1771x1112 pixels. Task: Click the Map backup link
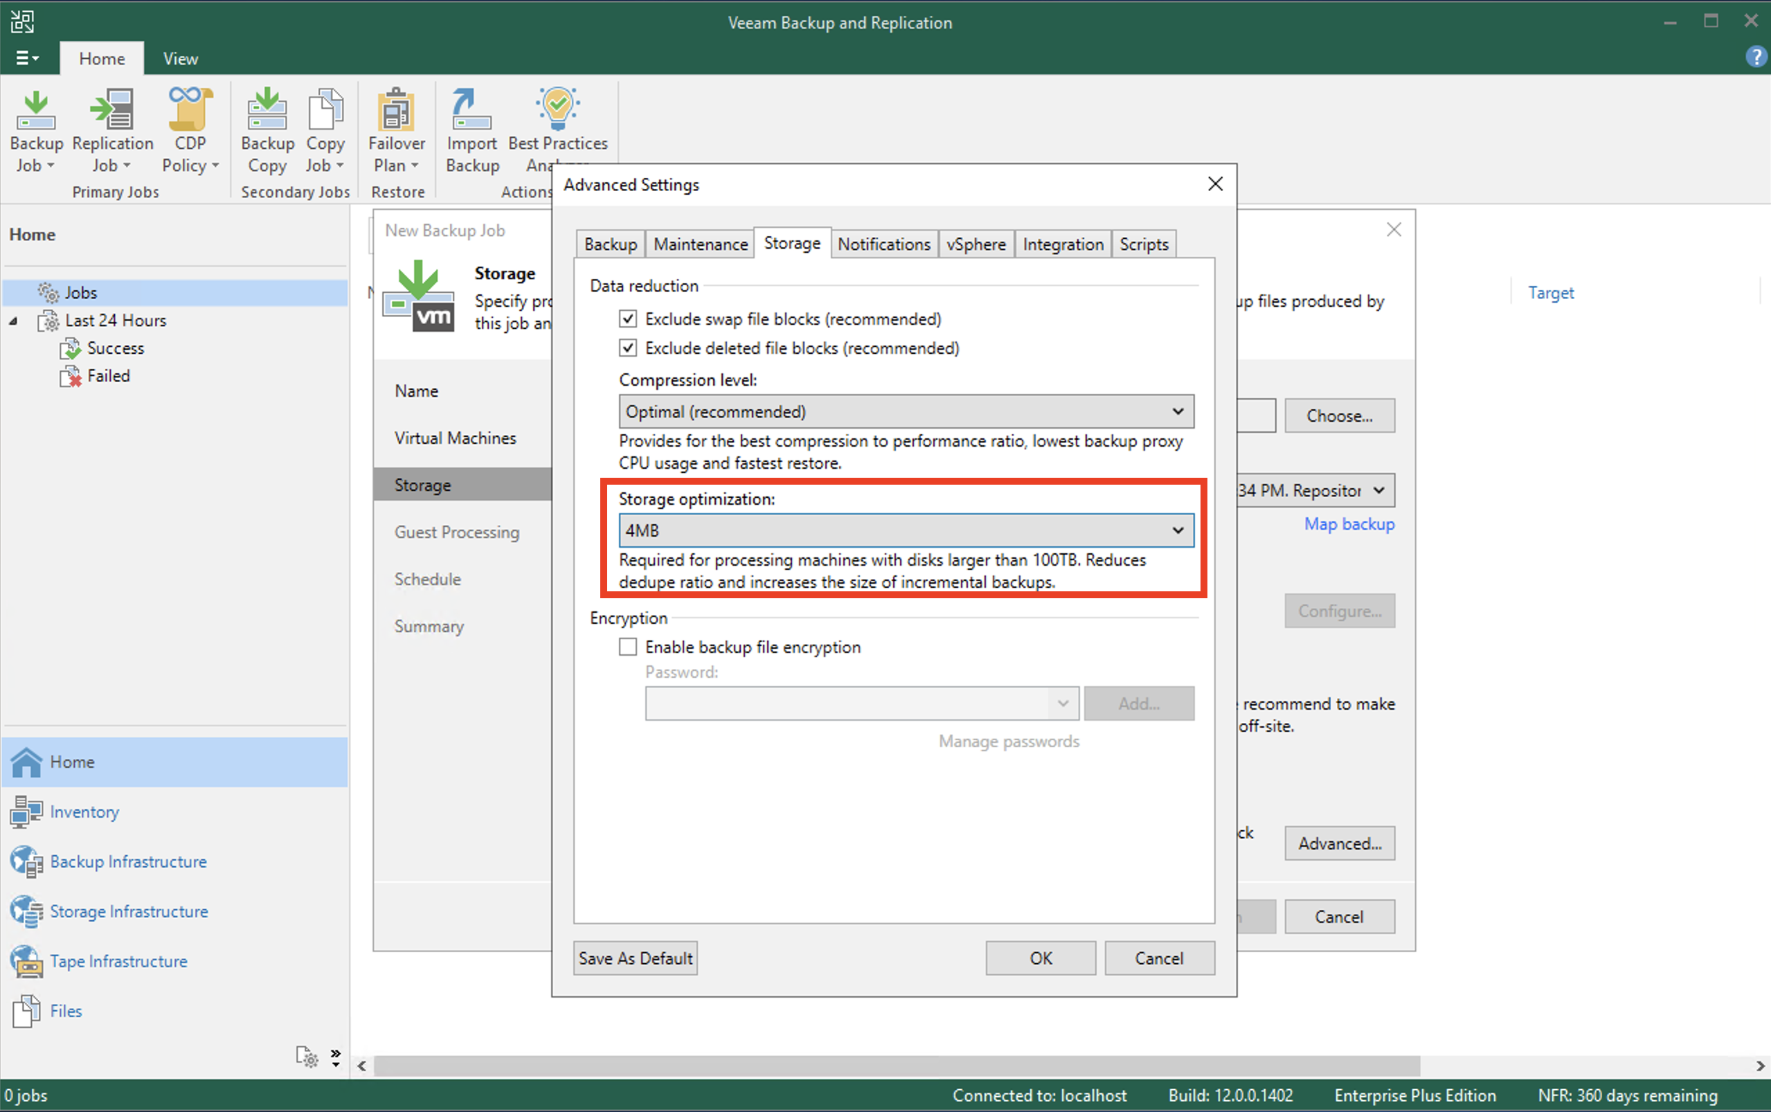click(x=1349, y=523)
